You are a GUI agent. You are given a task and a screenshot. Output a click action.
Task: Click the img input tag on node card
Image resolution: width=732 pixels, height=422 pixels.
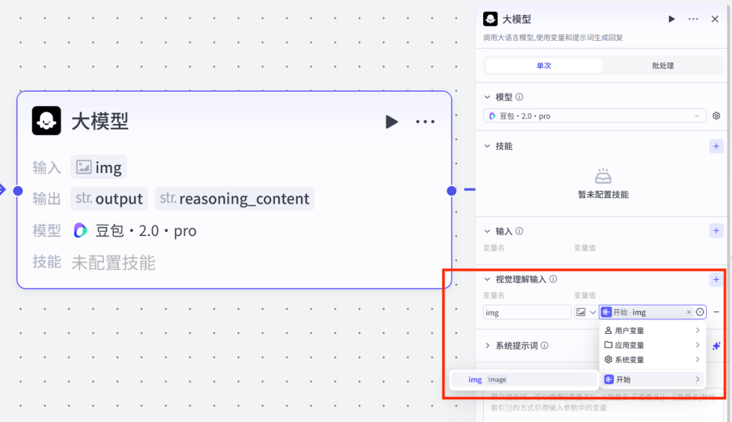click(x=98, y=168)
